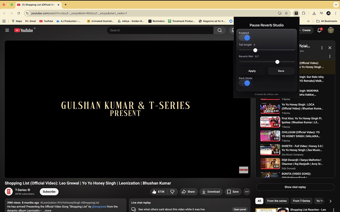Viewport: 340px width, 212px height.
Task: Open the Reminders bookmark
Action: pos(156,21)
